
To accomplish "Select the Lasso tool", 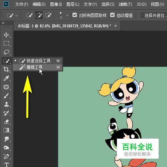I will (6, 52).
